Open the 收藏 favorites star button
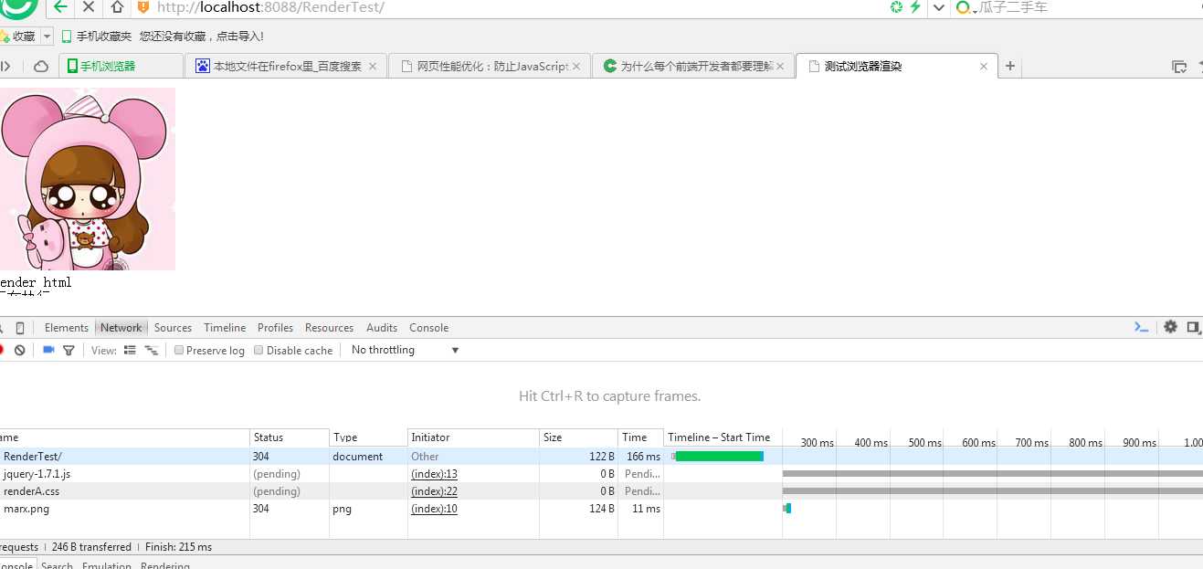 coord(18,37)
